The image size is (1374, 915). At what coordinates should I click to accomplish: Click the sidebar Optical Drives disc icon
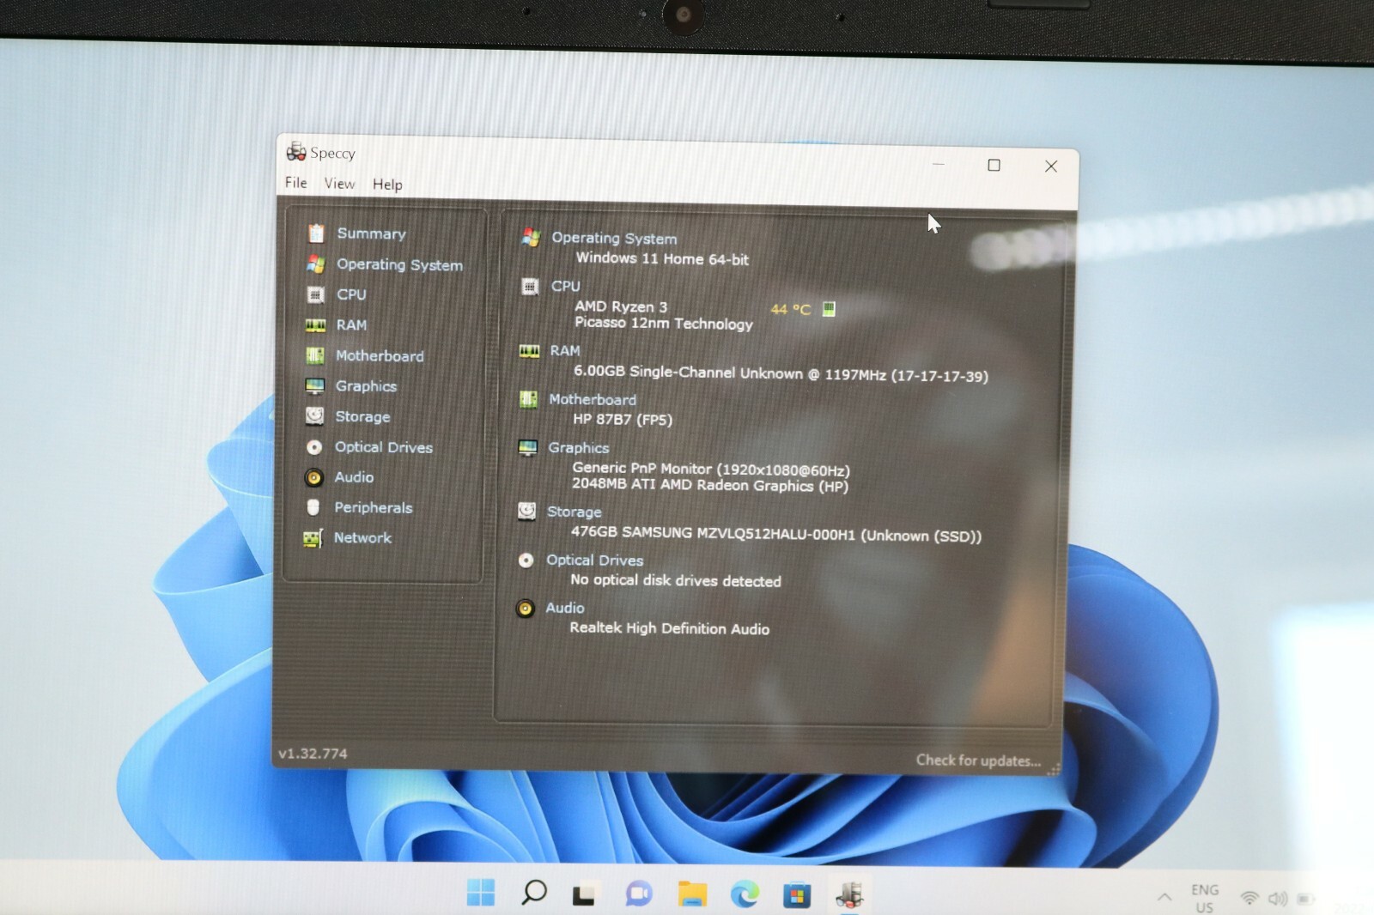pos(314,447)
